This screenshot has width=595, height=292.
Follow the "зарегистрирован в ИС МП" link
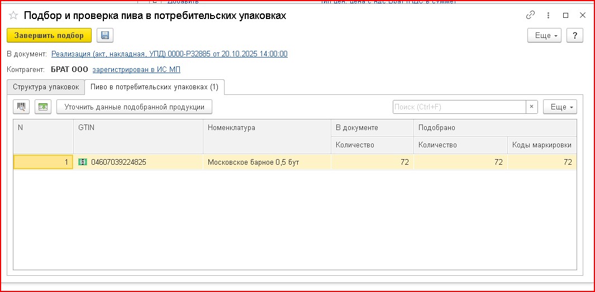(136, 70)
